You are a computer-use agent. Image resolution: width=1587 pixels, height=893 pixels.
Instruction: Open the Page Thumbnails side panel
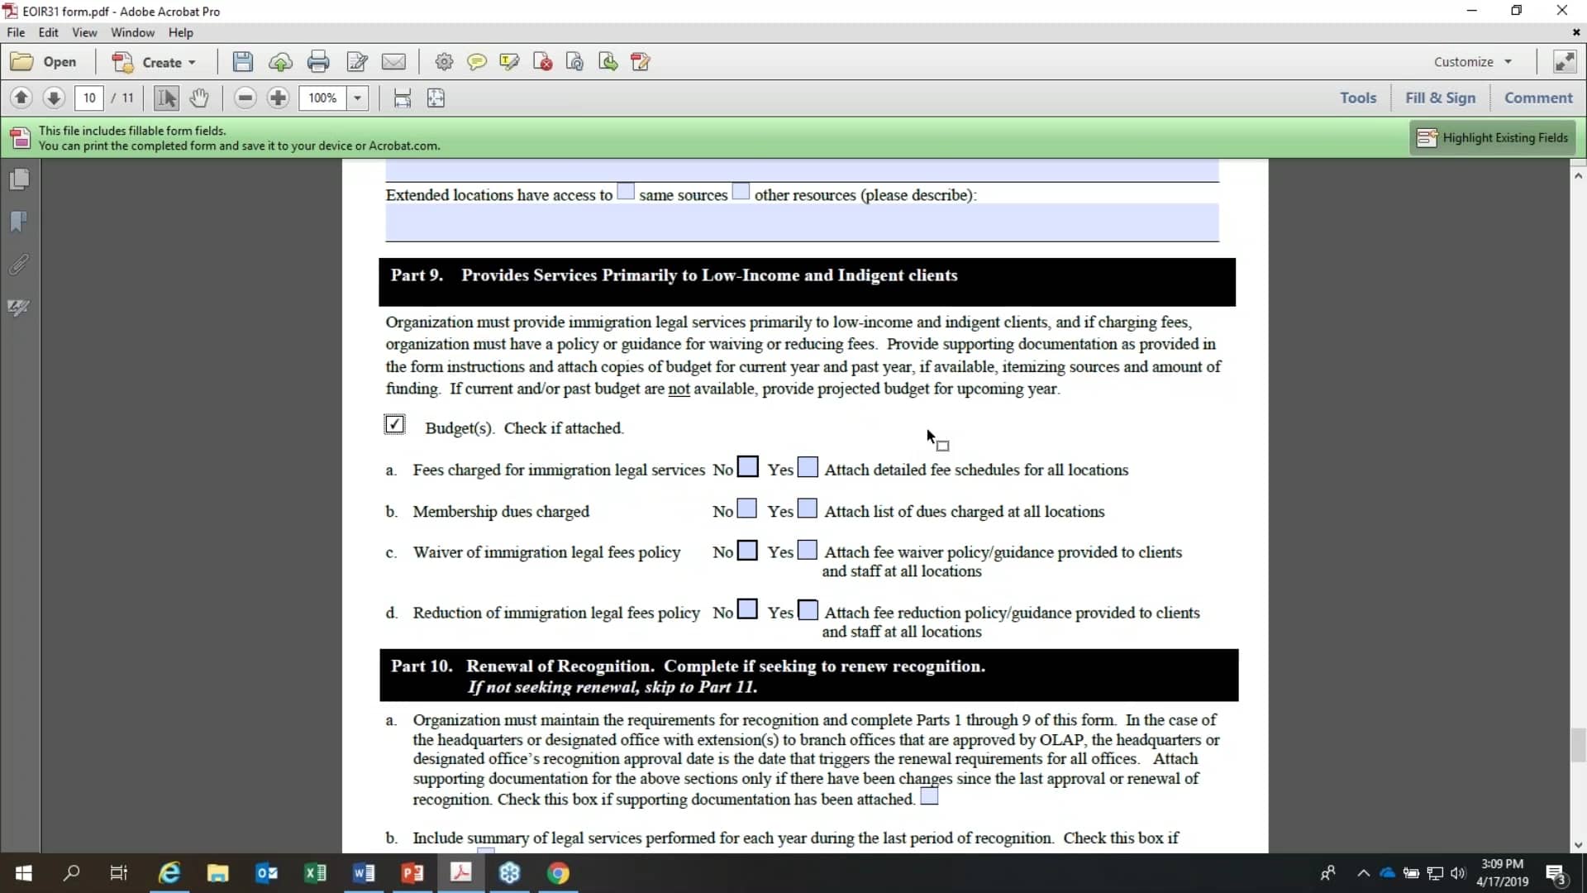pyautogui.click(x=20, y=179)
